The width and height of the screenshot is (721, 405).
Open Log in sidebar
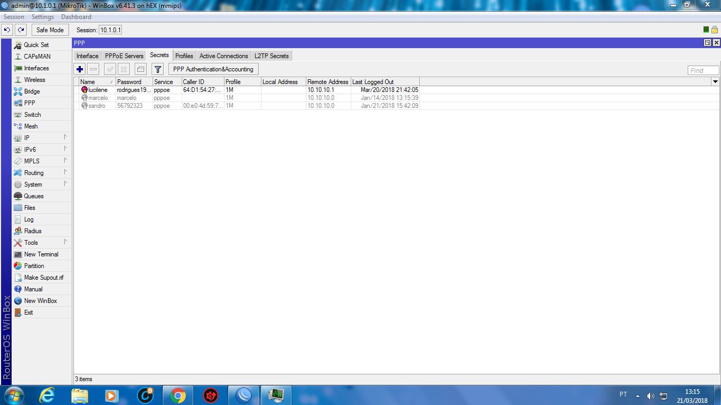pos(42,219)
